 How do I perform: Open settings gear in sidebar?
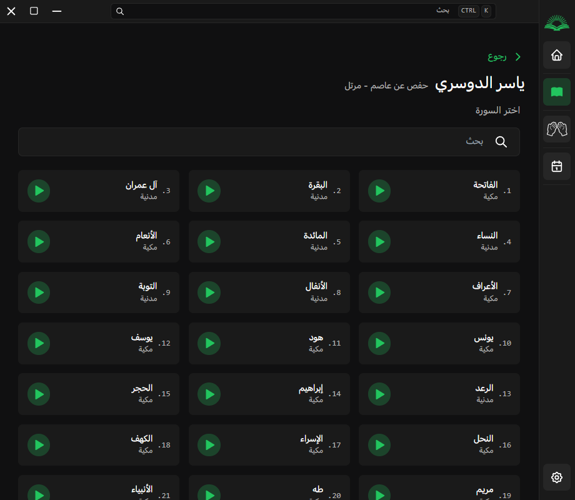(x=557, y=477)
